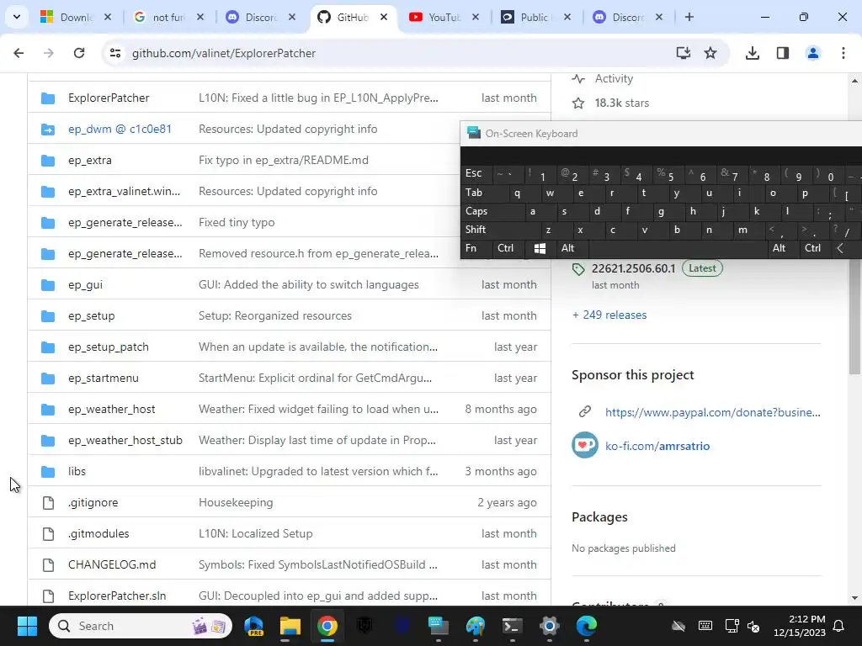Image resolution: width=862 pixels, height=646 pixels.
Task: Click the install app icon in address bar
Action: click(684, 53)
